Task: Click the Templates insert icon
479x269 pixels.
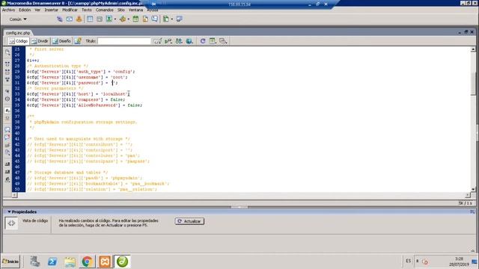Action: pyautogui.click(x=165, y=19)
